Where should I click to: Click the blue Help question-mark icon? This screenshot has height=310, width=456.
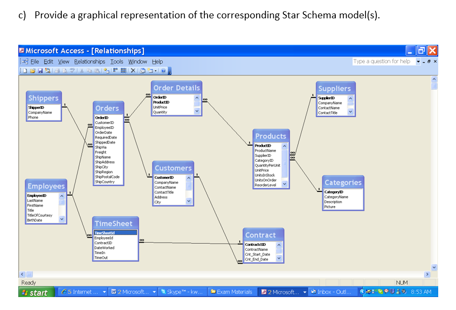point(163,71)
